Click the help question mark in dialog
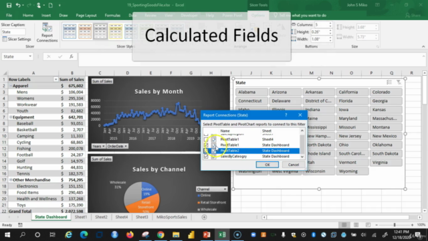This screenshot has height=241, width=428. [x=286, y=115]
